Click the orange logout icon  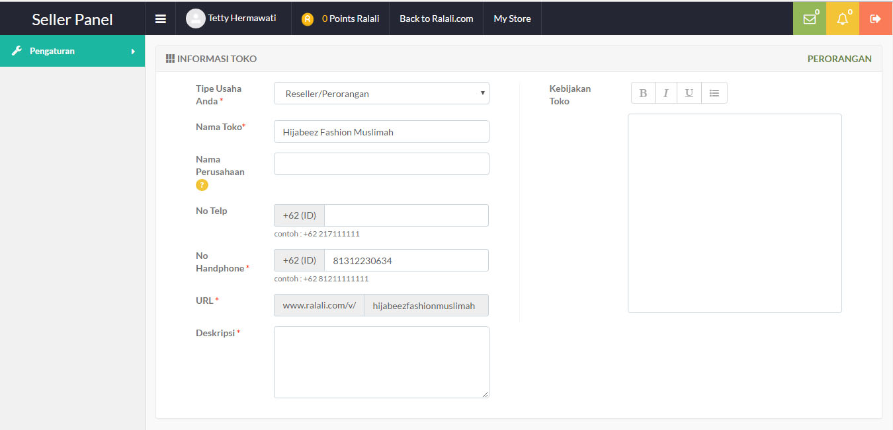click(876, 19)
